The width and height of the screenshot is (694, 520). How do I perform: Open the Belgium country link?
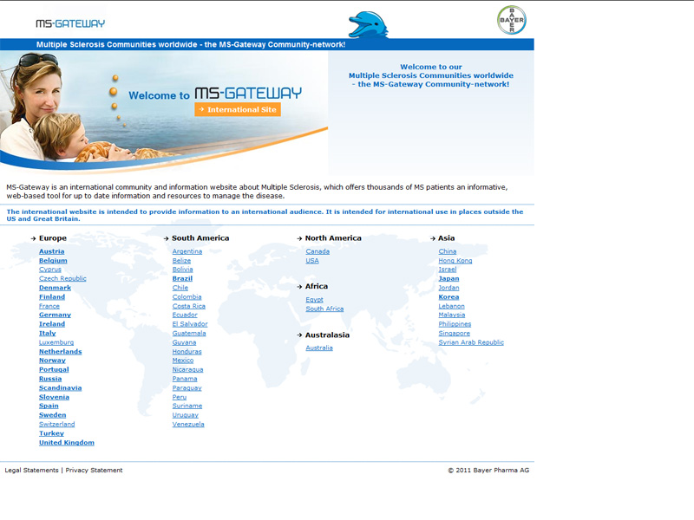53,261
